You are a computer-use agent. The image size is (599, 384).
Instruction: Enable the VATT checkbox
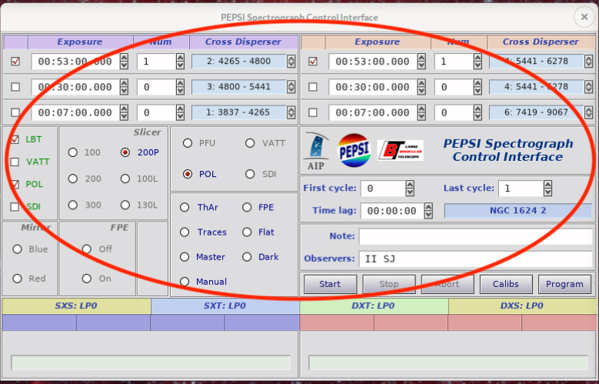[x=15, y=162]
